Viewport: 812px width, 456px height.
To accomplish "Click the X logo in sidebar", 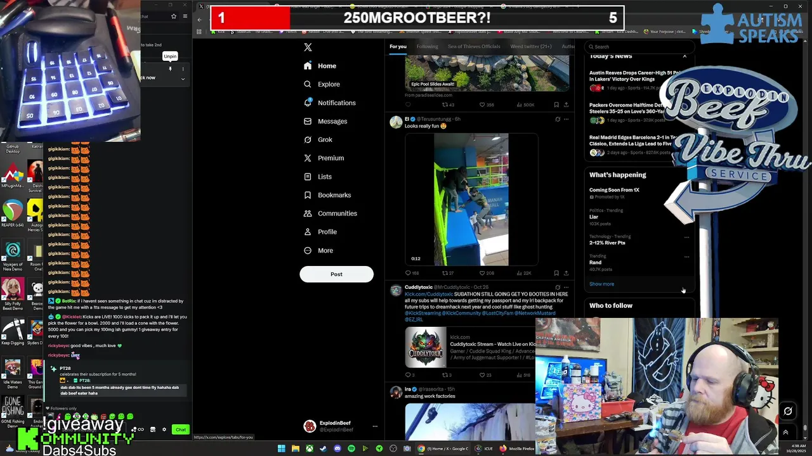I will point(308,47).
